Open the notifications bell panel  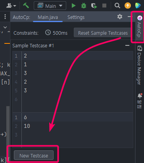pyautogui.click(x=140, y=101)
